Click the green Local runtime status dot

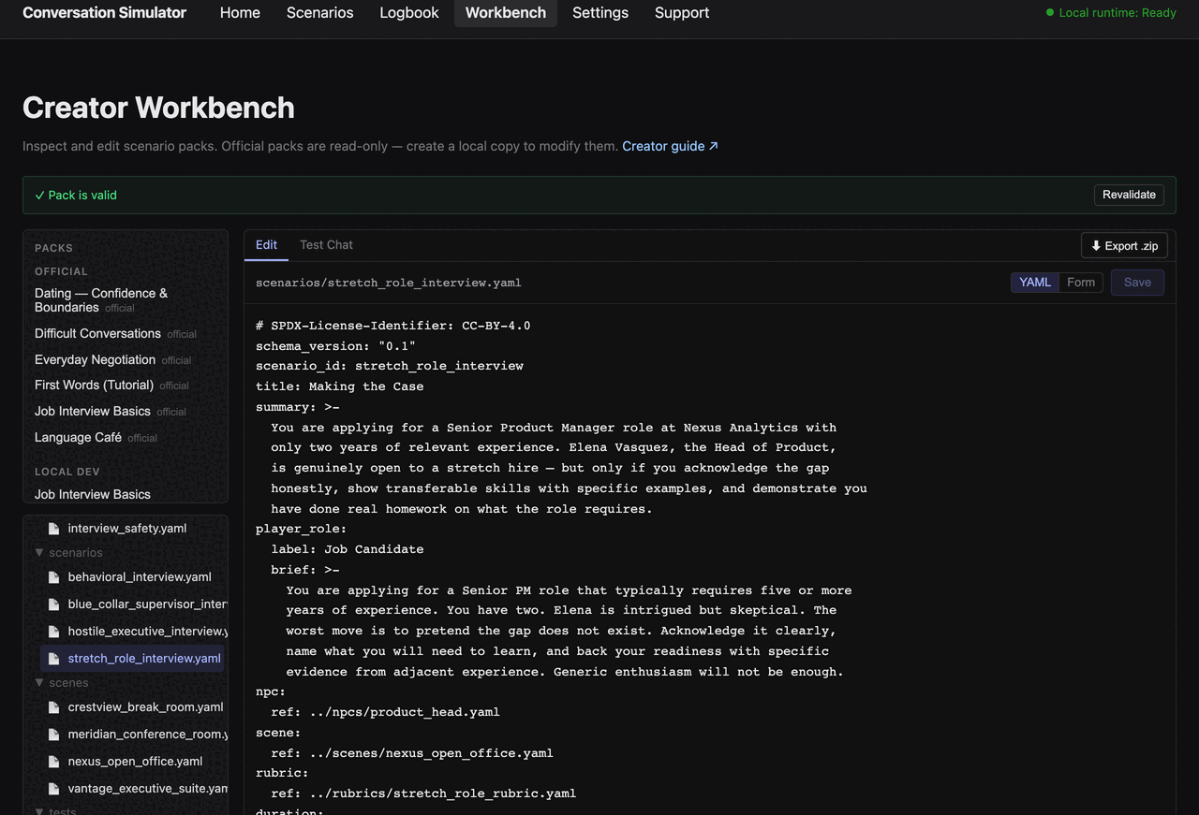pyautogui.click(x=1050, y=13)
